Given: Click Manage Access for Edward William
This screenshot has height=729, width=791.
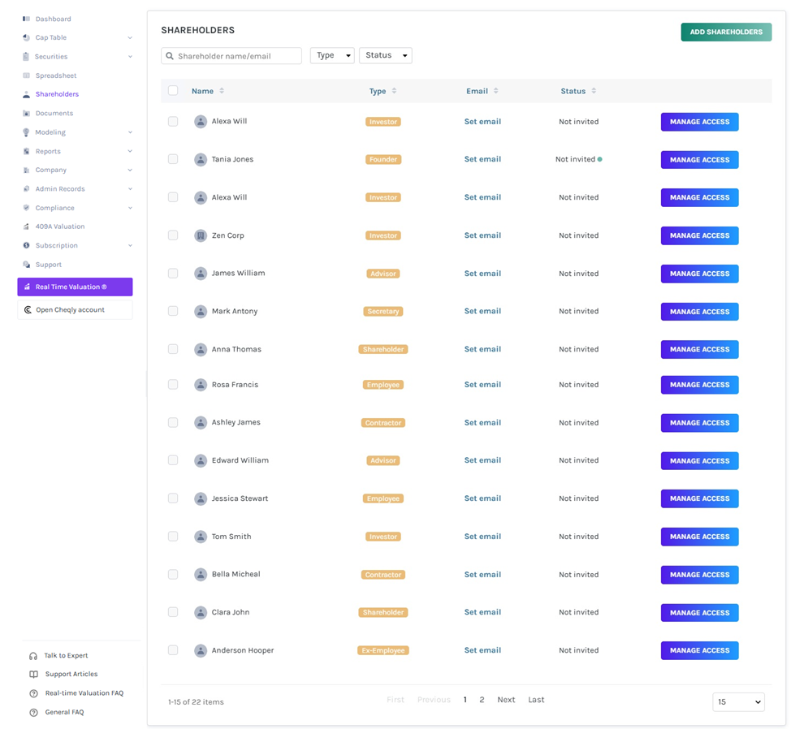Looking at the screenshot, I should coord(700,461).
